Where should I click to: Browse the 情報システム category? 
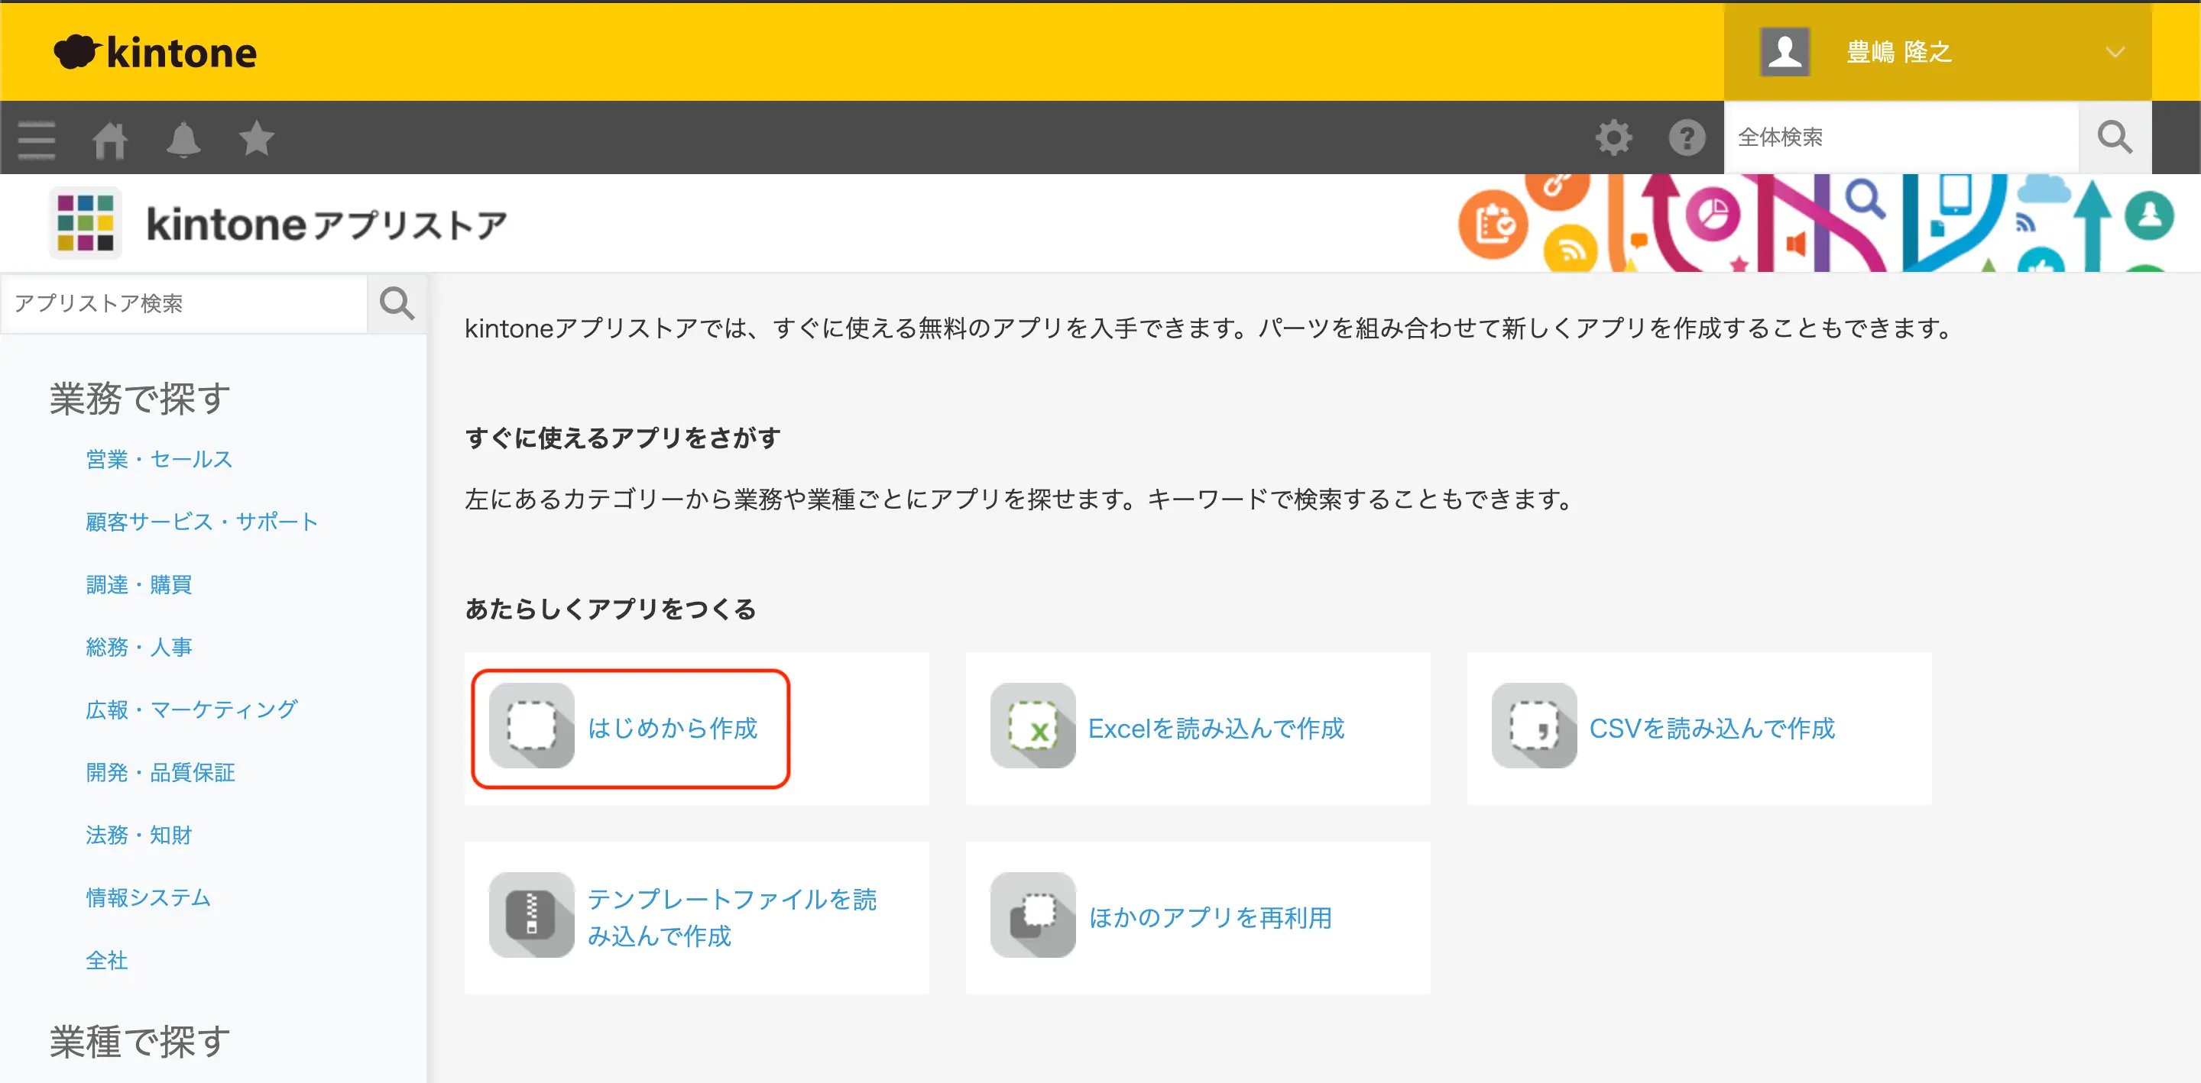click(x=147, y=897)
